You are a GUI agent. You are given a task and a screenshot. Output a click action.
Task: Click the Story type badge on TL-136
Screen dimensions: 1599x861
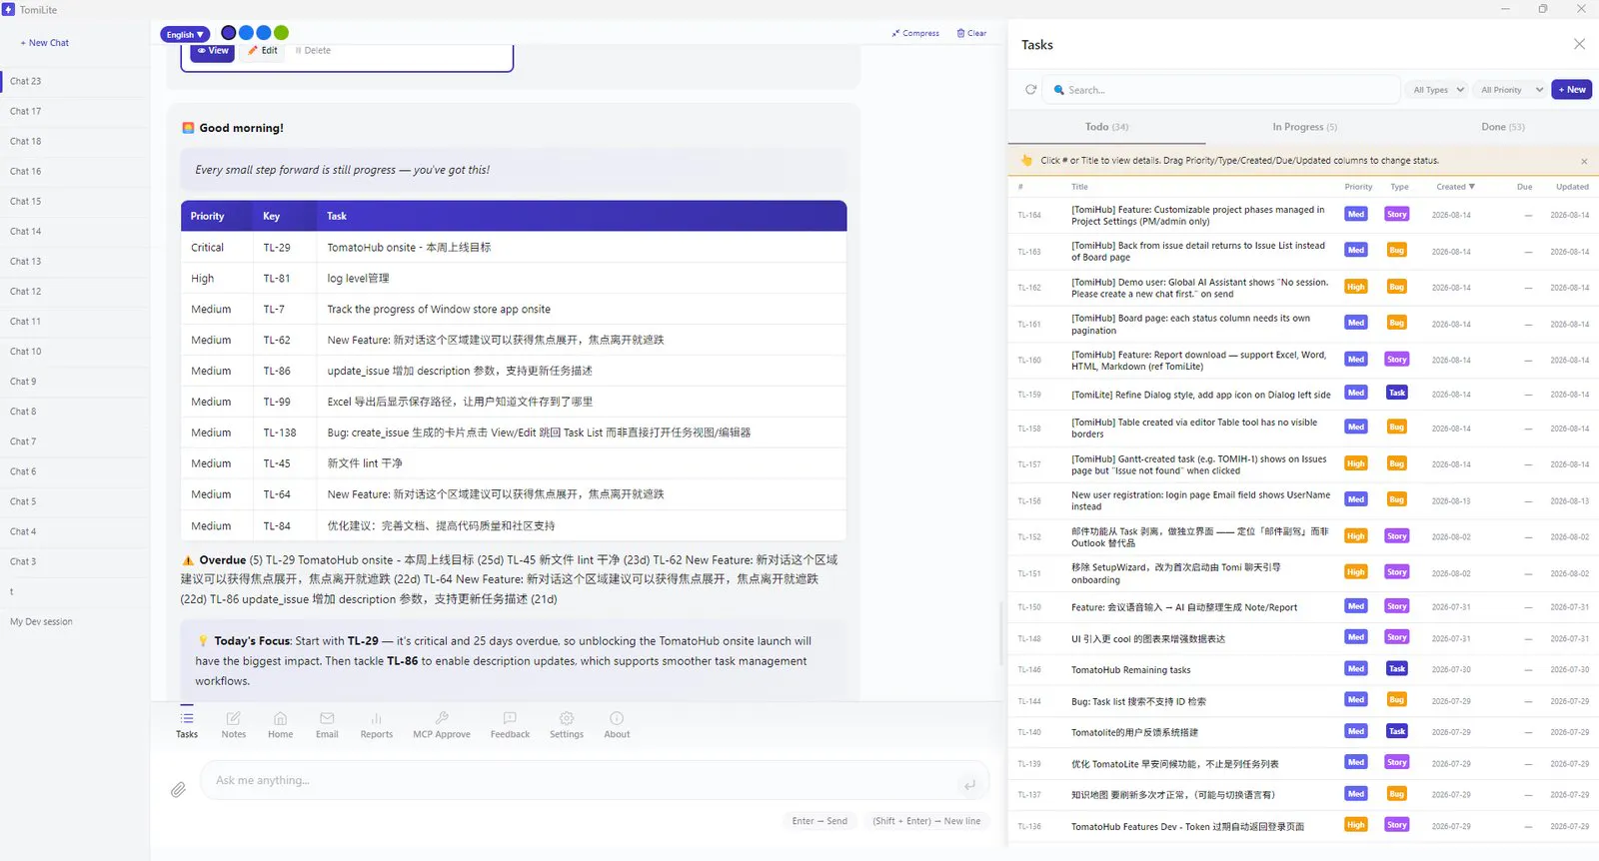click(x=1396, y=825)
